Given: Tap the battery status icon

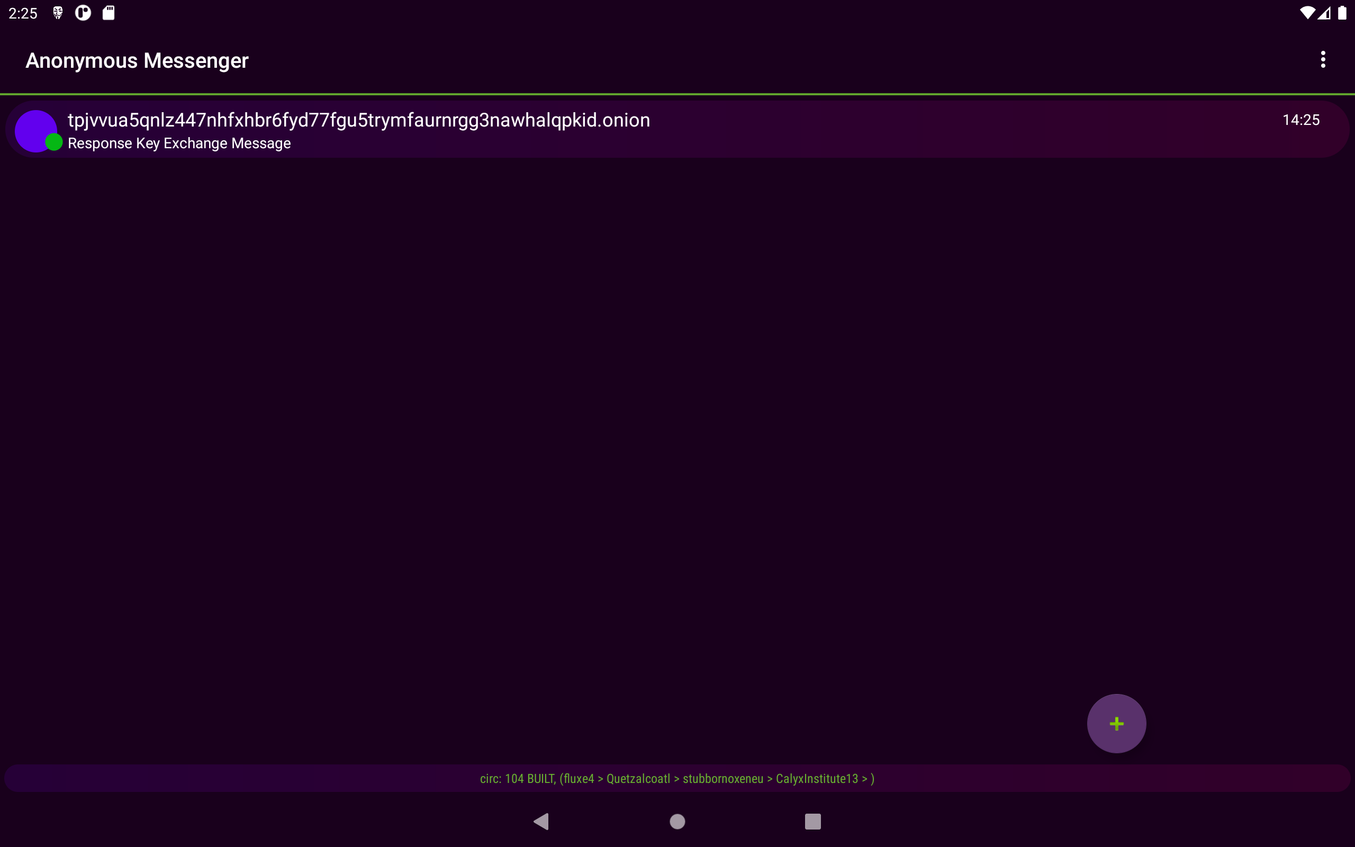Looking at the screenshot, I should click(x=1342, y=13).
